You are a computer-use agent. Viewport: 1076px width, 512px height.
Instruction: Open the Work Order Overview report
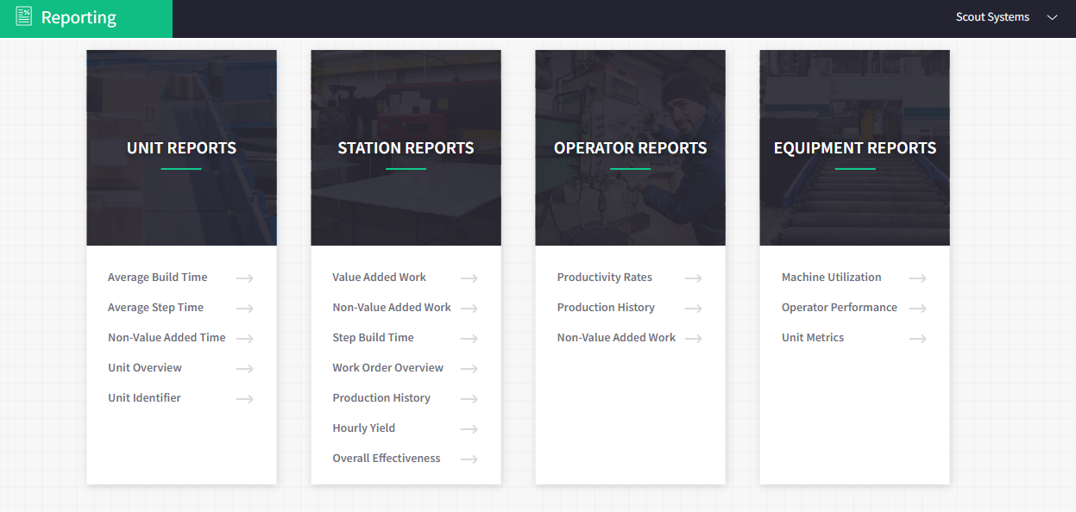click(x=387, y=368)
